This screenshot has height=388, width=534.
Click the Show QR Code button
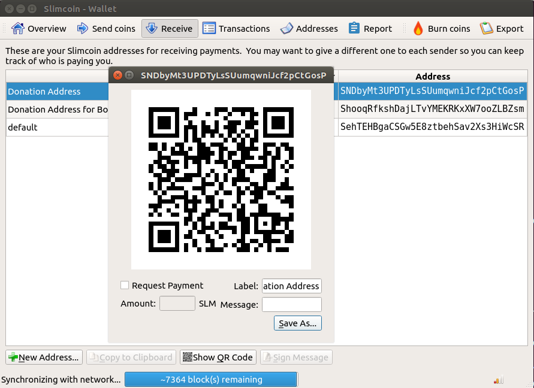218,357
